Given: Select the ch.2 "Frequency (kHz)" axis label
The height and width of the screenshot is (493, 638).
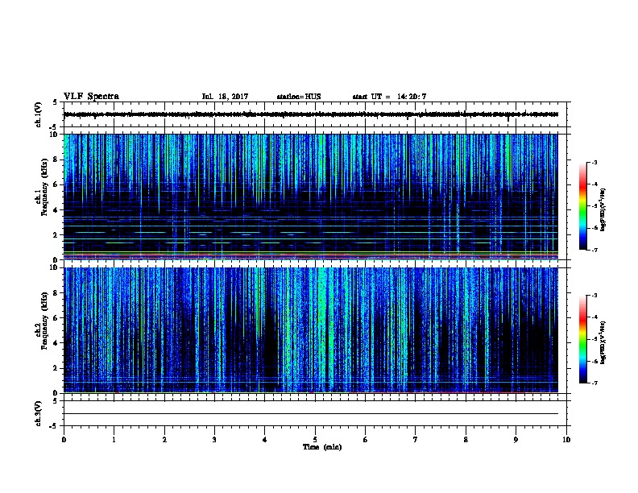Looking at the screenshot, I should (44, 321).
